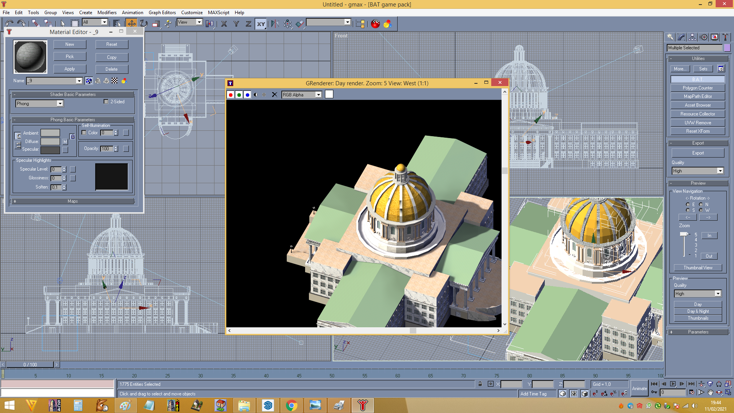Toggle alpha channel display in GRenderer
Screen dimensions: 734x413
256,95
